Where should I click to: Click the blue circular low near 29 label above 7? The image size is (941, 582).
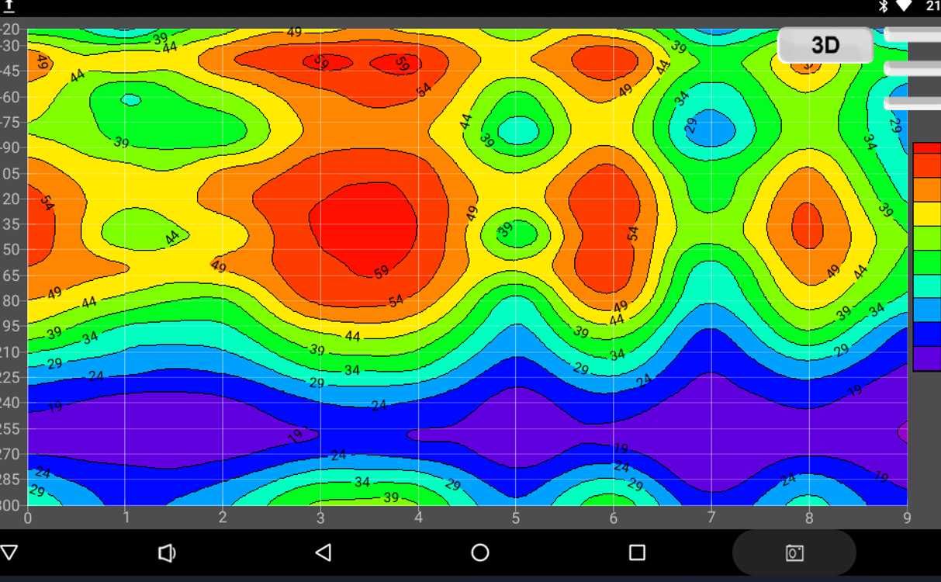click(x=710, y=128)
